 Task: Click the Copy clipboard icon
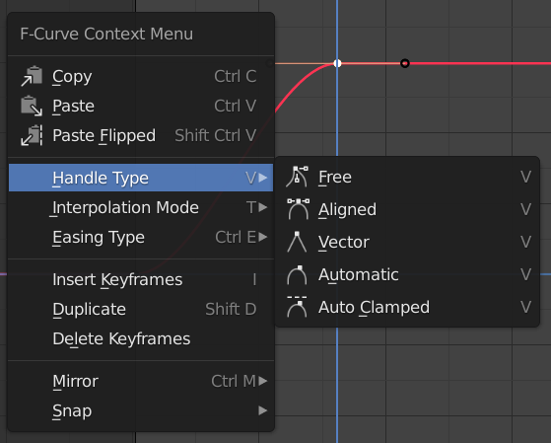click(x=32, y=76)
